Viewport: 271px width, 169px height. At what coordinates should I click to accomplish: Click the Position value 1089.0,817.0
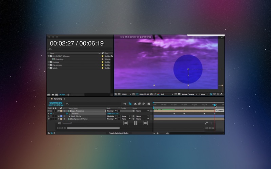coord(112,114)
